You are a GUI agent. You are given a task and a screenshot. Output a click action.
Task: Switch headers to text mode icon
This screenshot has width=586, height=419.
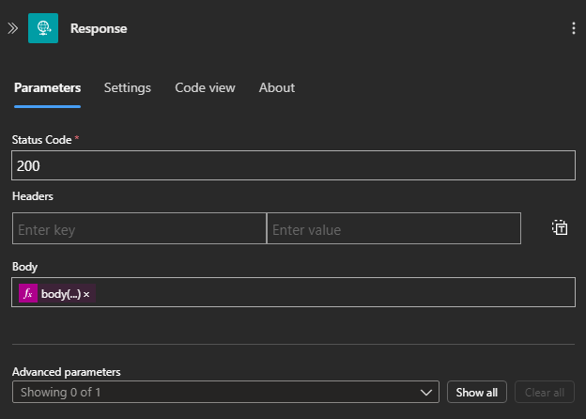pyautogui.click(x=560, y=228)
